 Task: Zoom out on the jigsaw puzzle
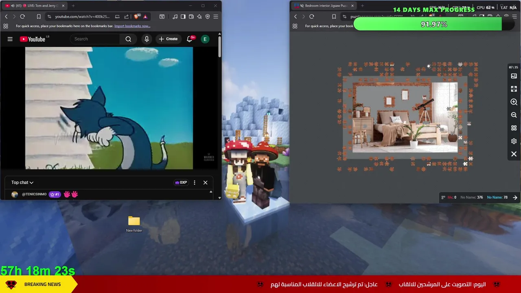coord(514,115)
